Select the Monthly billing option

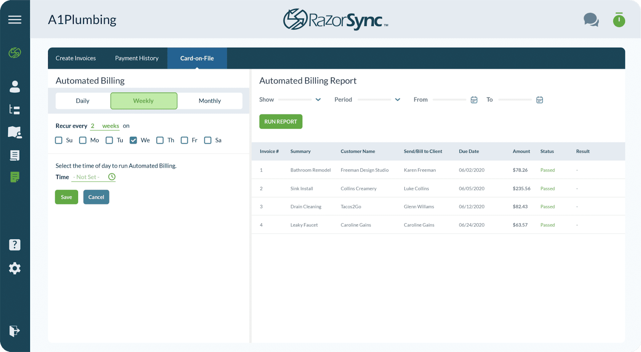coord(210,101)
